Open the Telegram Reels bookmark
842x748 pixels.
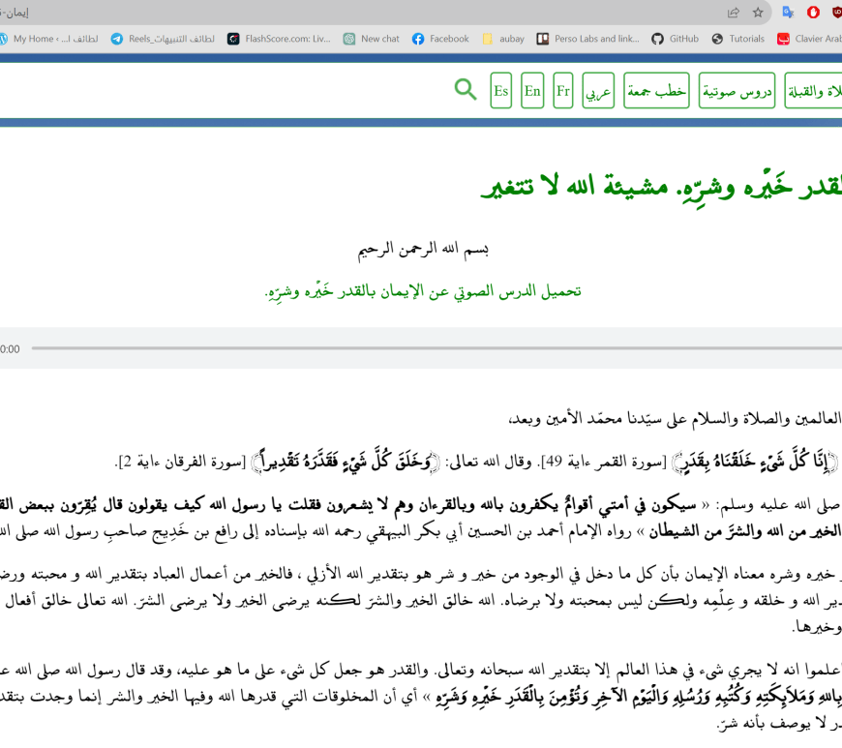click(x=163, y=39)
